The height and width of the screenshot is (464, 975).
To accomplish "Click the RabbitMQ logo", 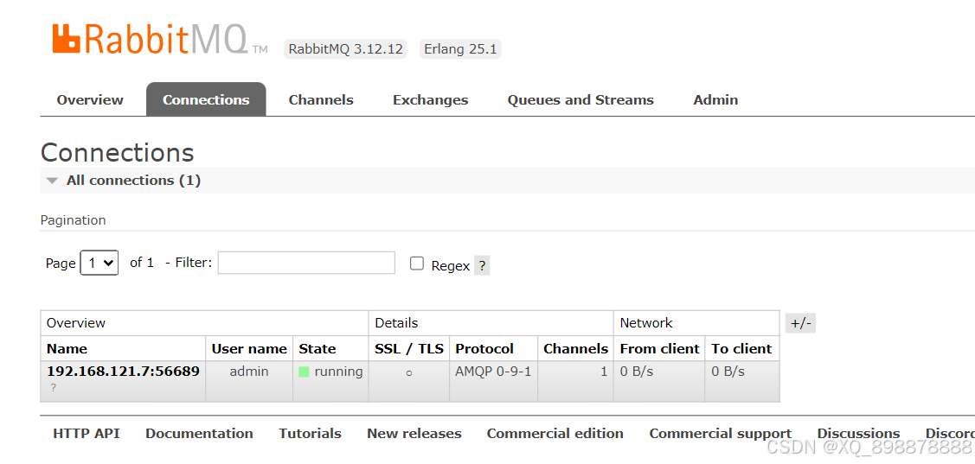I will point(160,41).
